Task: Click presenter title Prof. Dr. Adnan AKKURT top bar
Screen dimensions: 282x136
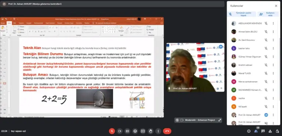Action: (35, 4)
